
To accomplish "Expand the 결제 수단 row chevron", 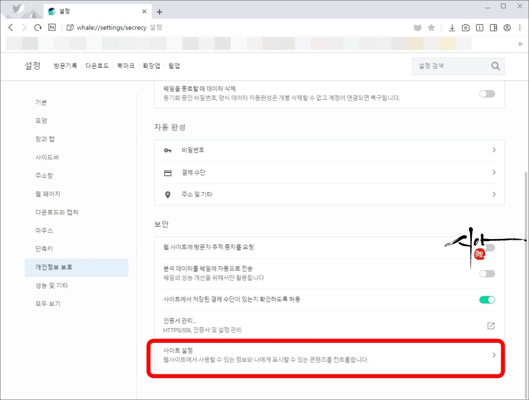I will pyautogui.click(x=494, y=172).
